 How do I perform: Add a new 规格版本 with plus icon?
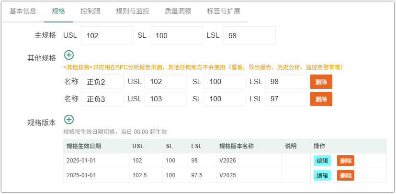[x=68, y=119]
